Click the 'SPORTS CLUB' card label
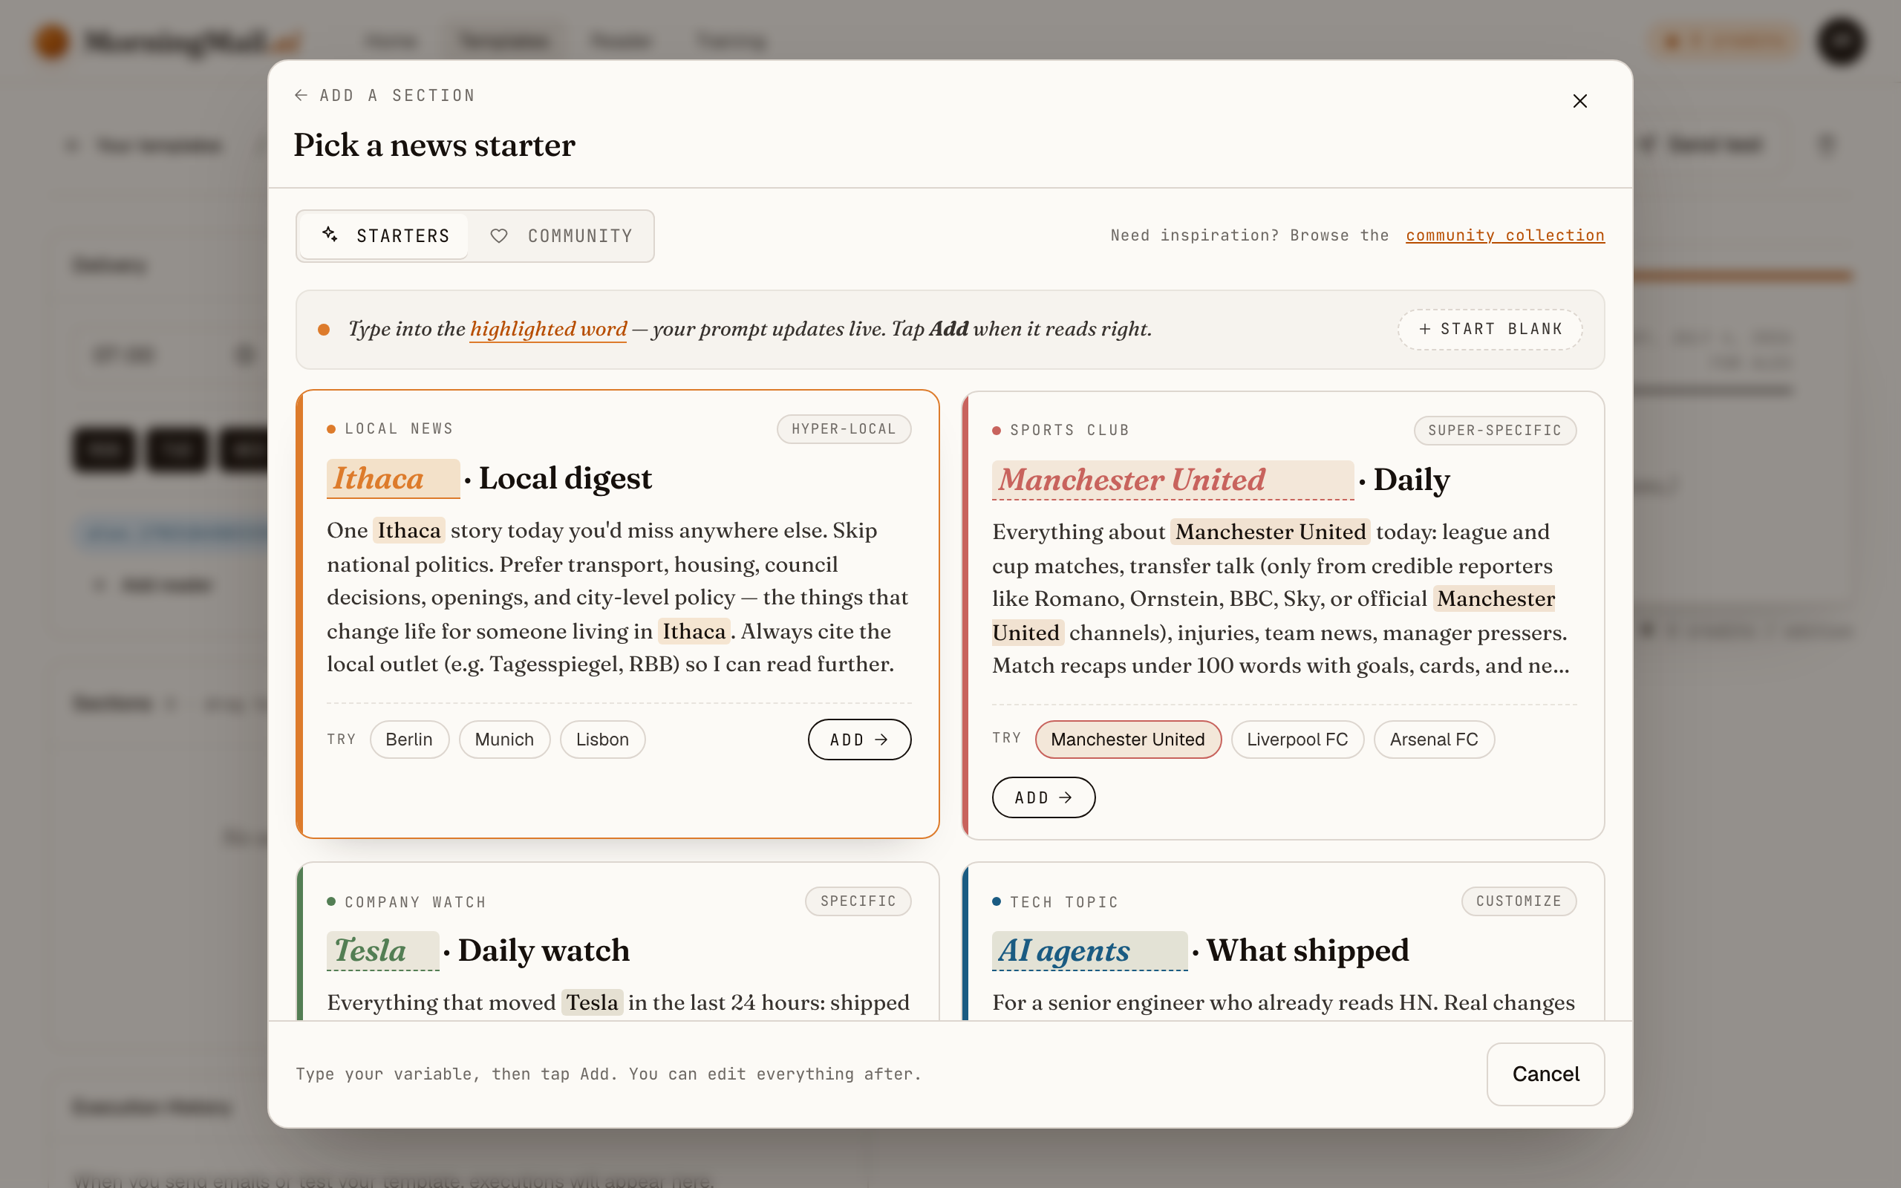 pos(1069,431)
